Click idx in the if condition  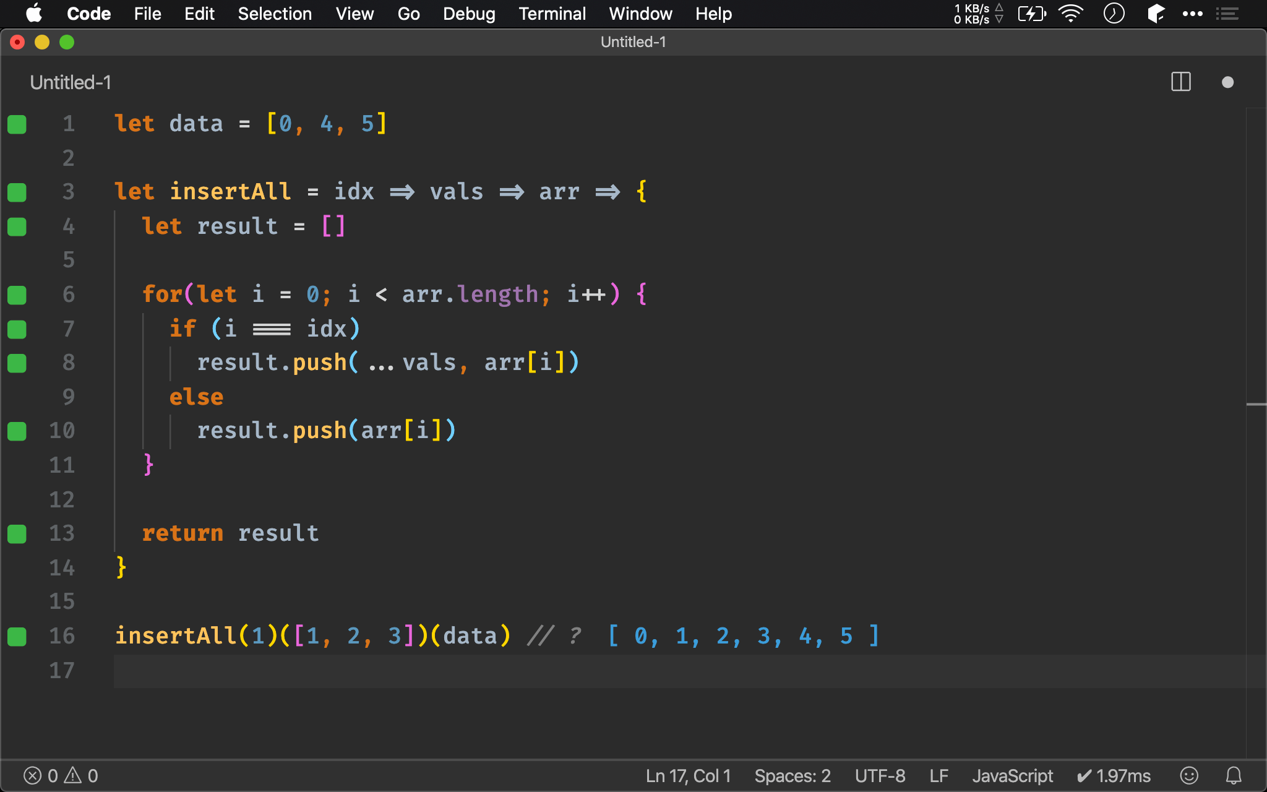coord(326,329)
